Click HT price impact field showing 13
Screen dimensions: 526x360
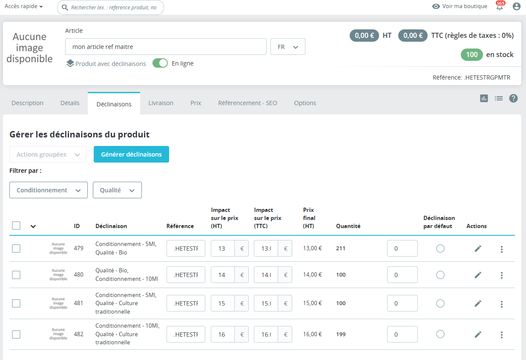(x=223, y=249)
